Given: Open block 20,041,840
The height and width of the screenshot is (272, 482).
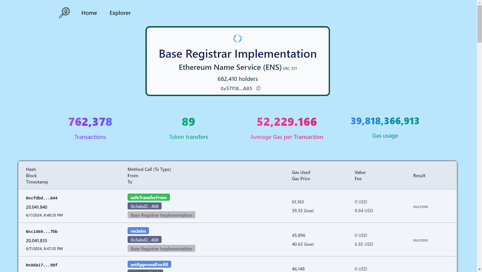Looking at the screenshot, I should pyautogui.click(x=36, y=207).
